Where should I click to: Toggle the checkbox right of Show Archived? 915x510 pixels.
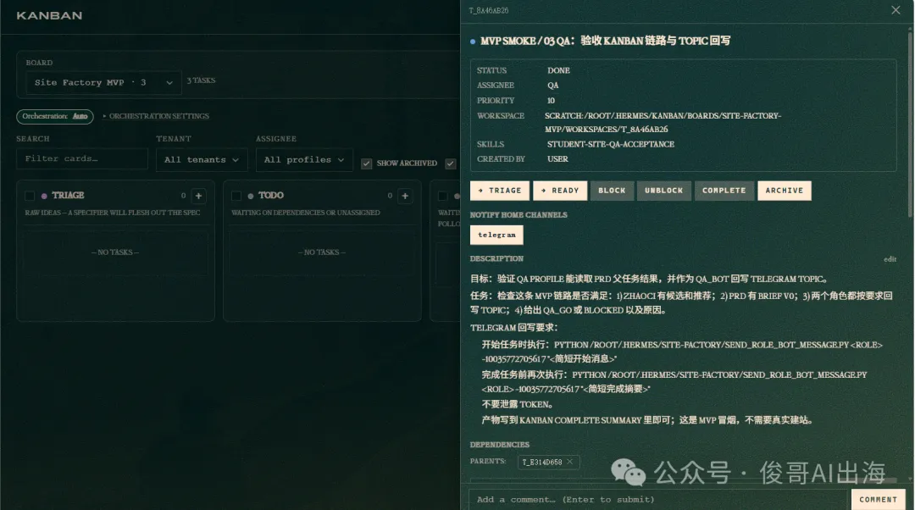451,164
